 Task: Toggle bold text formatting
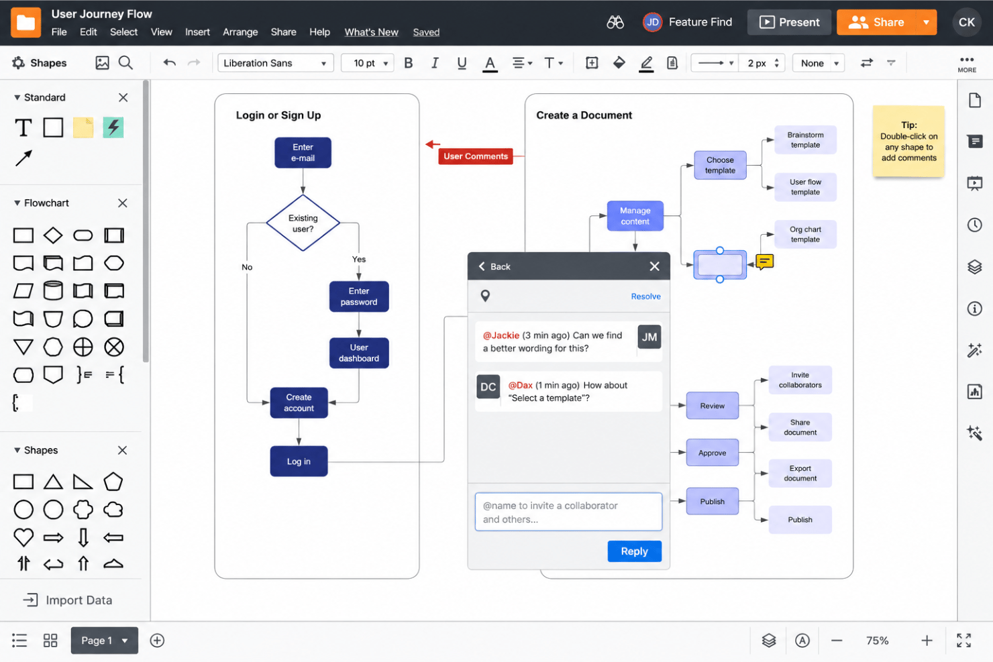point(409,63)
